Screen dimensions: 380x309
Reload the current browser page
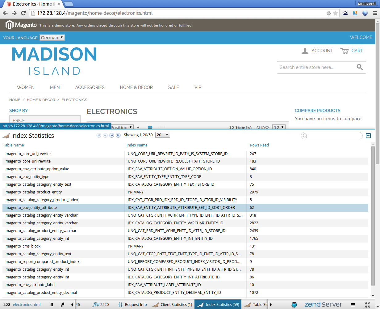(x=23, y=13)
